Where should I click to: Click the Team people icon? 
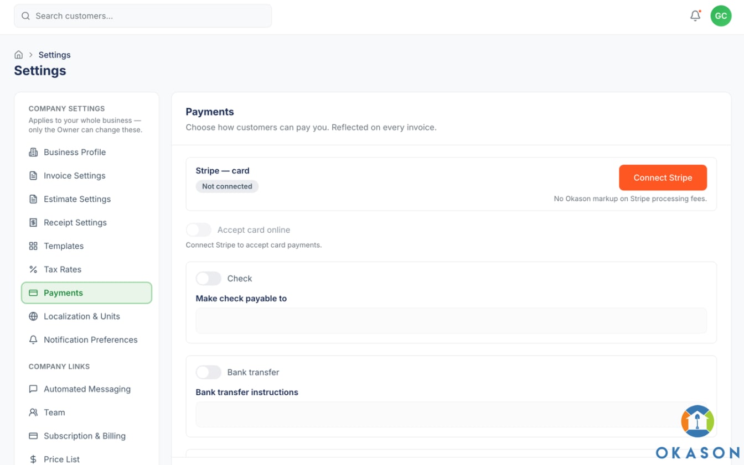pos(33,412)
